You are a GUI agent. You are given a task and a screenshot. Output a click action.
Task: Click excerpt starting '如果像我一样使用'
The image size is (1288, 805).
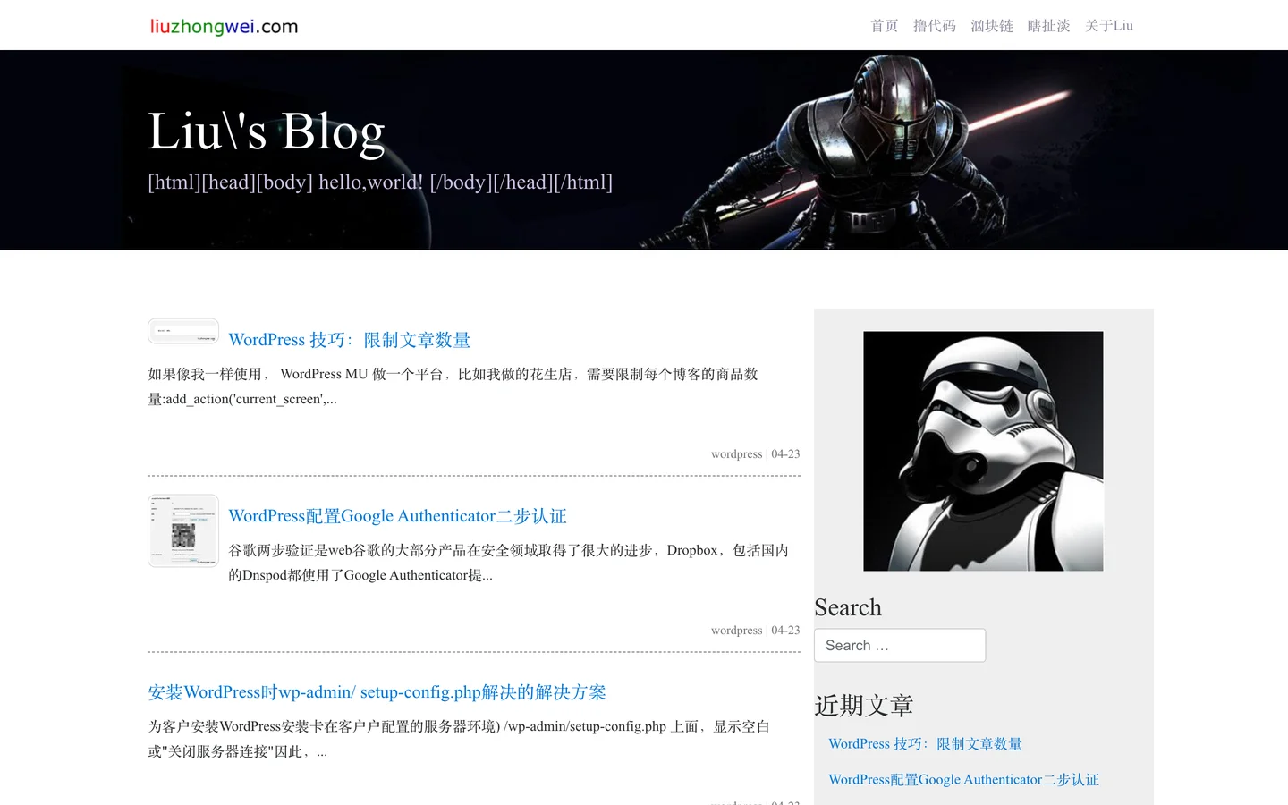453,386
